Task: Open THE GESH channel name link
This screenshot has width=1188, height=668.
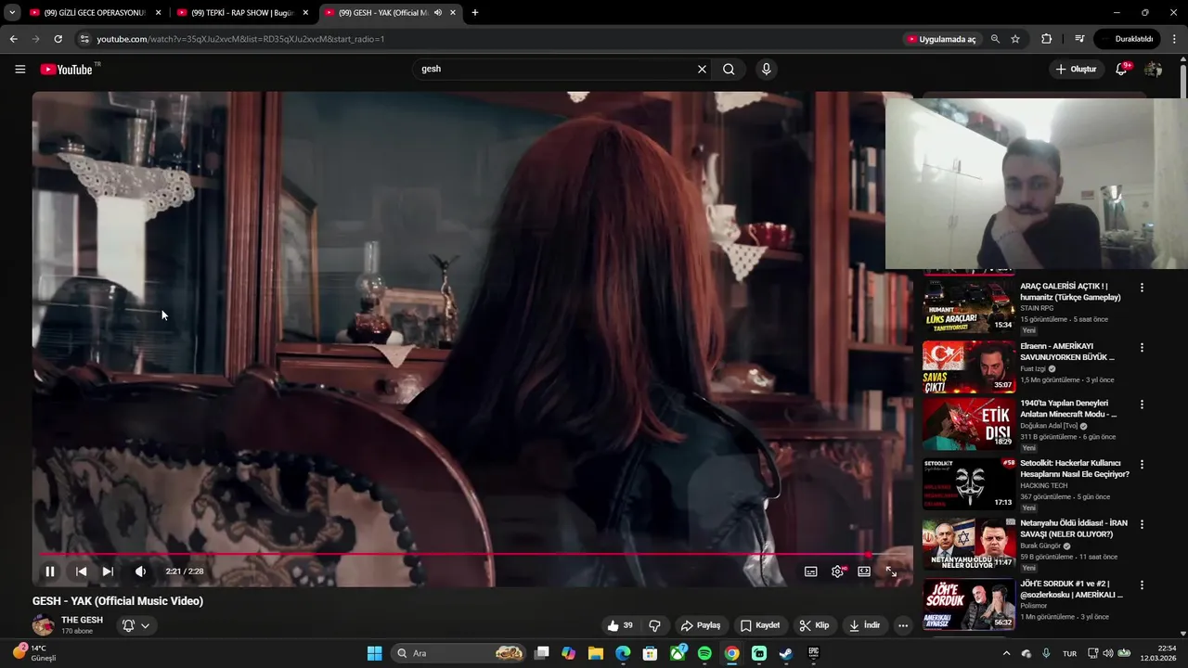Action: click(83, 620)
